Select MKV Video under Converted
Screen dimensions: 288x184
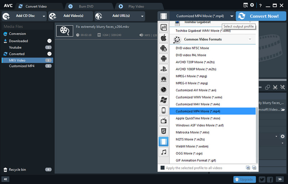(27, 60)
